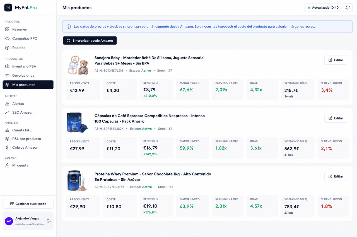Click the MyPnLPro logo icon

tap(8, 8)
